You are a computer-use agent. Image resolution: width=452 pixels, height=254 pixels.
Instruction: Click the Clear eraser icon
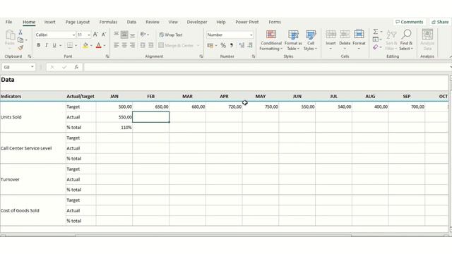coord(375,47)
